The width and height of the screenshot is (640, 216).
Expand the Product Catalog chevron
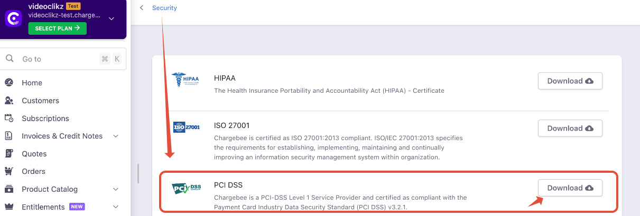pyautogui.click(x=116, y=189)
